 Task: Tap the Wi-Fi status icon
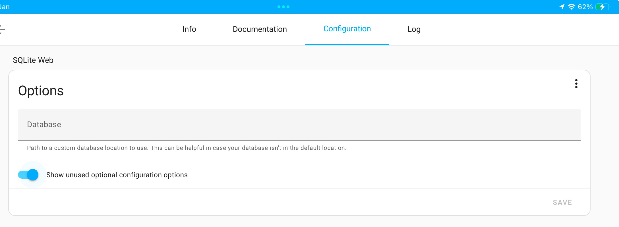tap(571, 7)
